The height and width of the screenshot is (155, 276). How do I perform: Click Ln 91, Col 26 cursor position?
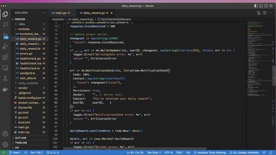coord(135,152)
